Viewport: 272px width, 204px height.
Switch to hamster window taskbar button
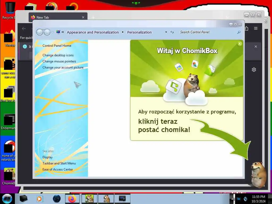(106, 199)
